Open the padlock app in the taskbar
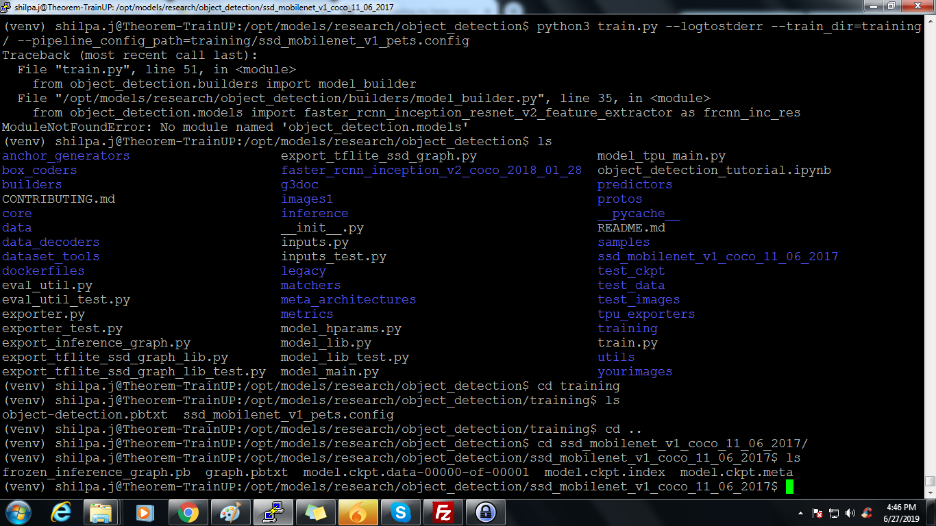 coord(486,512)
